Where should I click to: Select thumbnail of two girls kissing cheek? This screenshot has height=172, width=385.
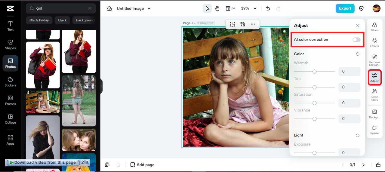[x=79, y=140]
